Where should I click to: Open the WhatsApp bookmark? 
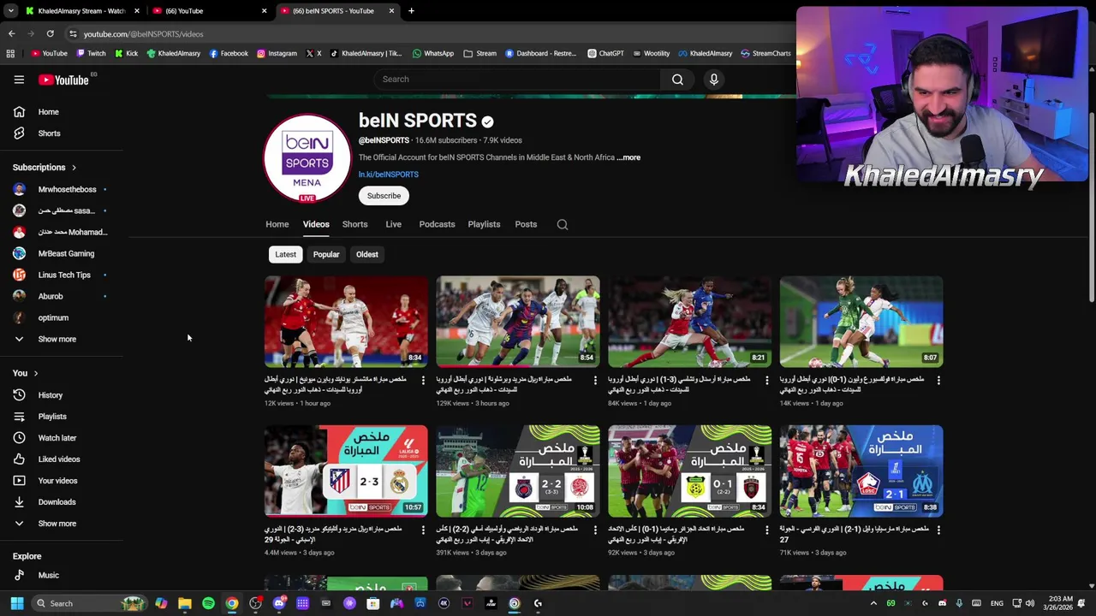[x=432, y=53]
